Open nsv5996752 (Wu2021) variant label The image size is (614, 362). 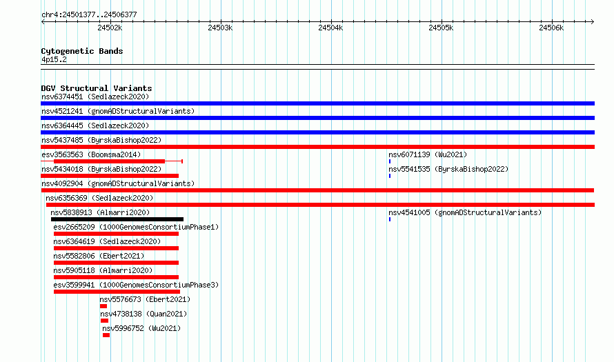click(x=141, y=328)
